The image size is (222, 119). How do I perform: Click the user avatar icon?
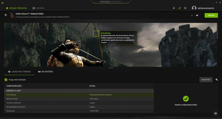194,8
